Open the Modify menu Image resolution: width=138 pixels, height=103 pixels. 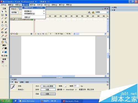tap(33, 5)
